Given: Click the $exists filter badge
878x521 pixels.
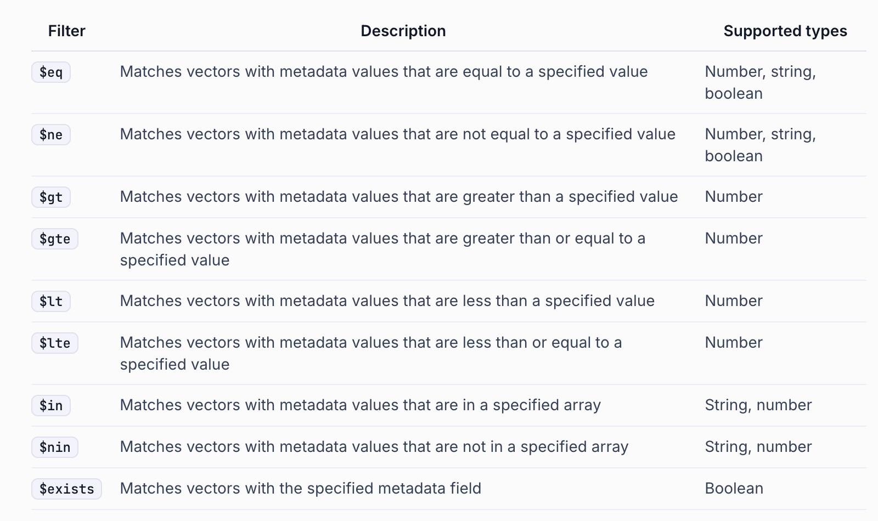Looking at the screenshot, I should [66, 489].
